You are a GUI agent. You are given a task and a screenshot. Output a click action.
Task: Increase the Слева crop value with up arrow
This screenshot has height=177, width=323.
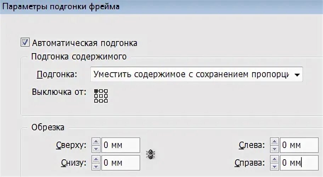(274, 142)
